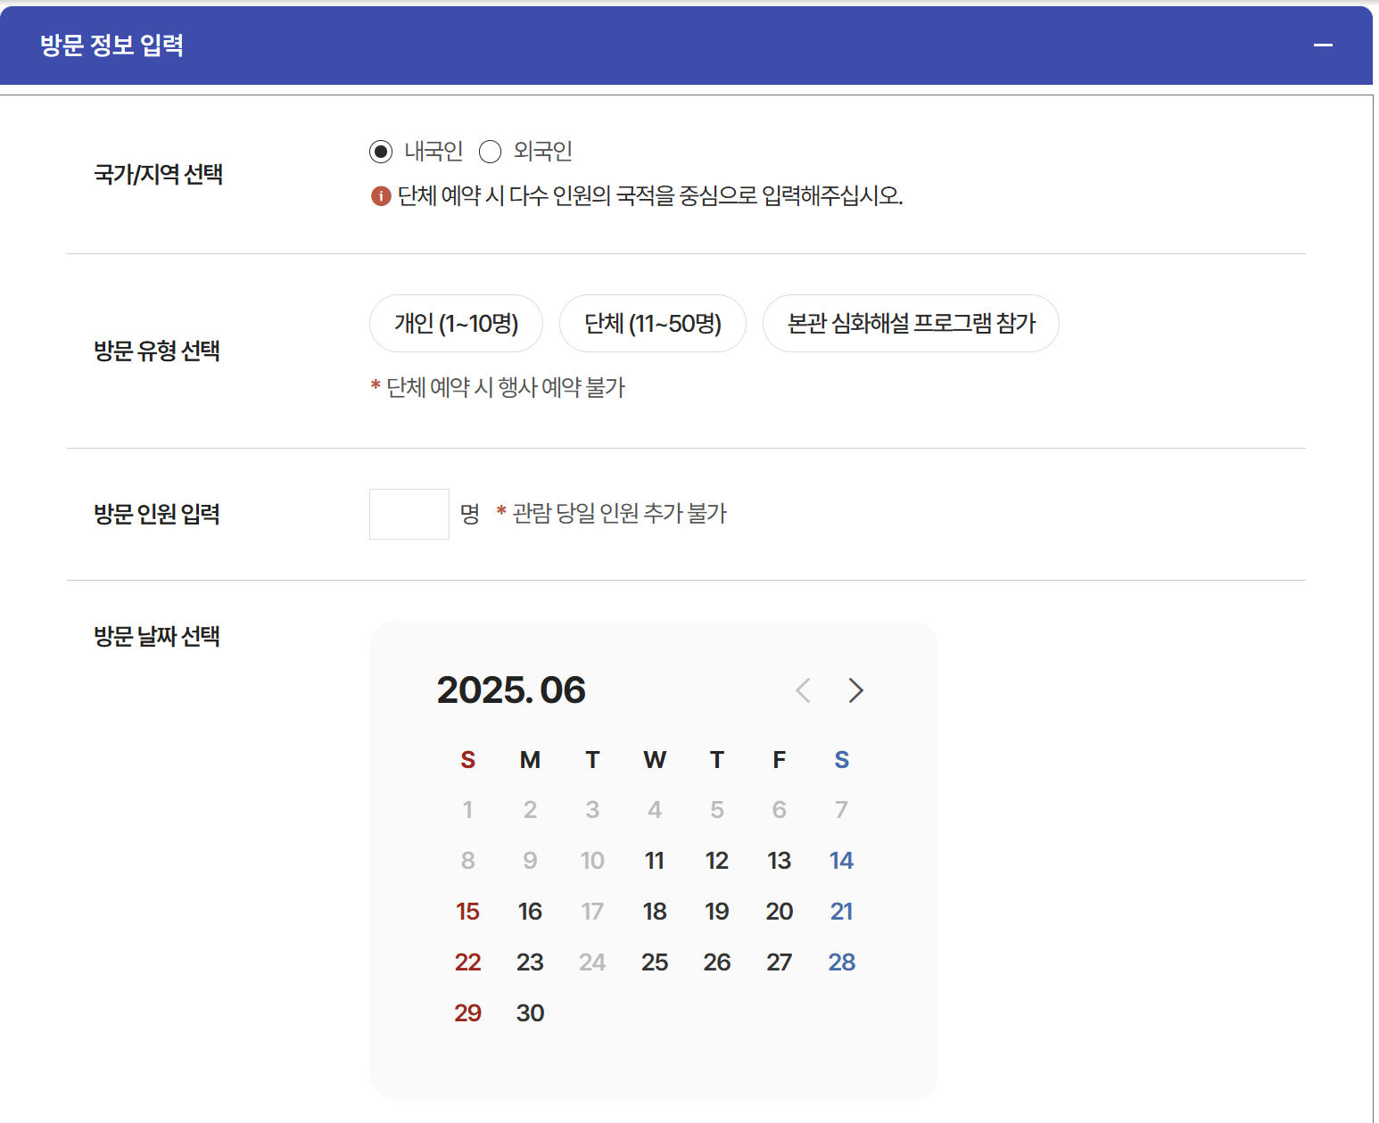
Task: Choose 단체 (11~50명) visit type
Action: (x=652, y=323)
